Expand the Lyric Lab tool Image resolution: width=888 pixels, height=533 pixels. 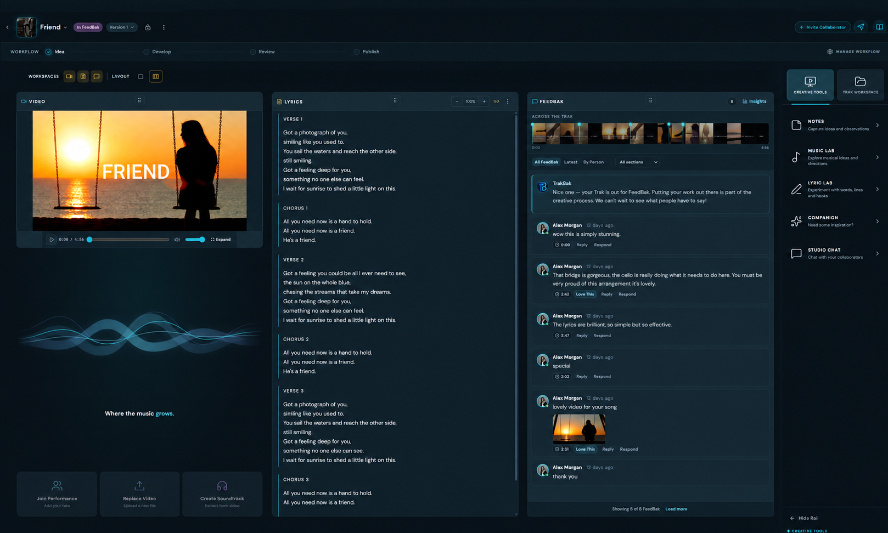click(x=835, y=189)
